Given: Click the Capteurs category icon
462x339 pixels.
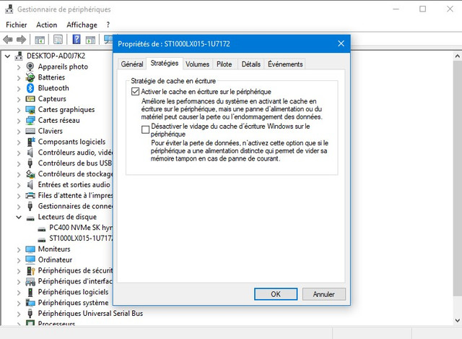Looking at the screenshot, I should [30, 99].
